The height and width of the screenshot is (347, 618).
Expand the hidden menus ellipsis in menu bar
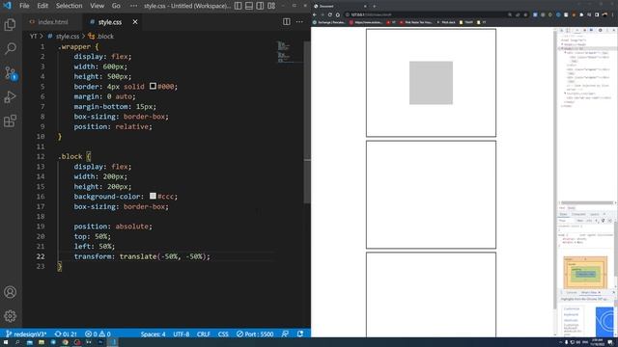(x=133, y=6)
